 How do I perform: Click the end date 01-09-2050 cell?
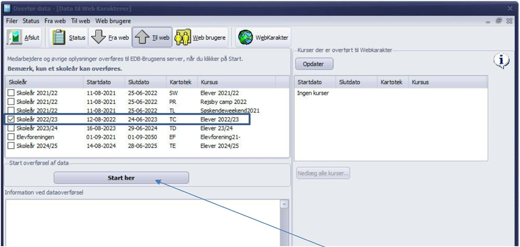142,137
